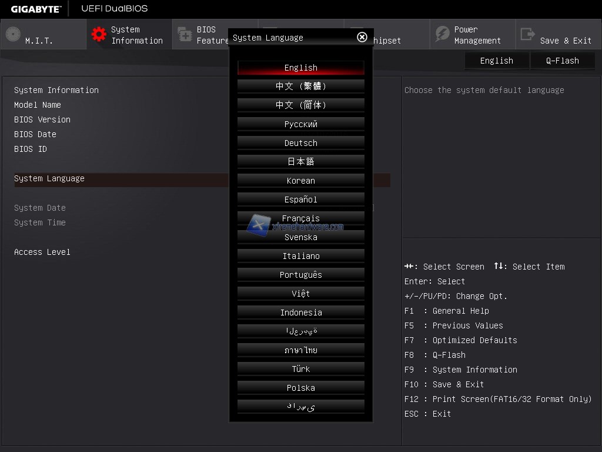
Task: Click the Save & Exit arrow icon
Action: coord(527,35)
